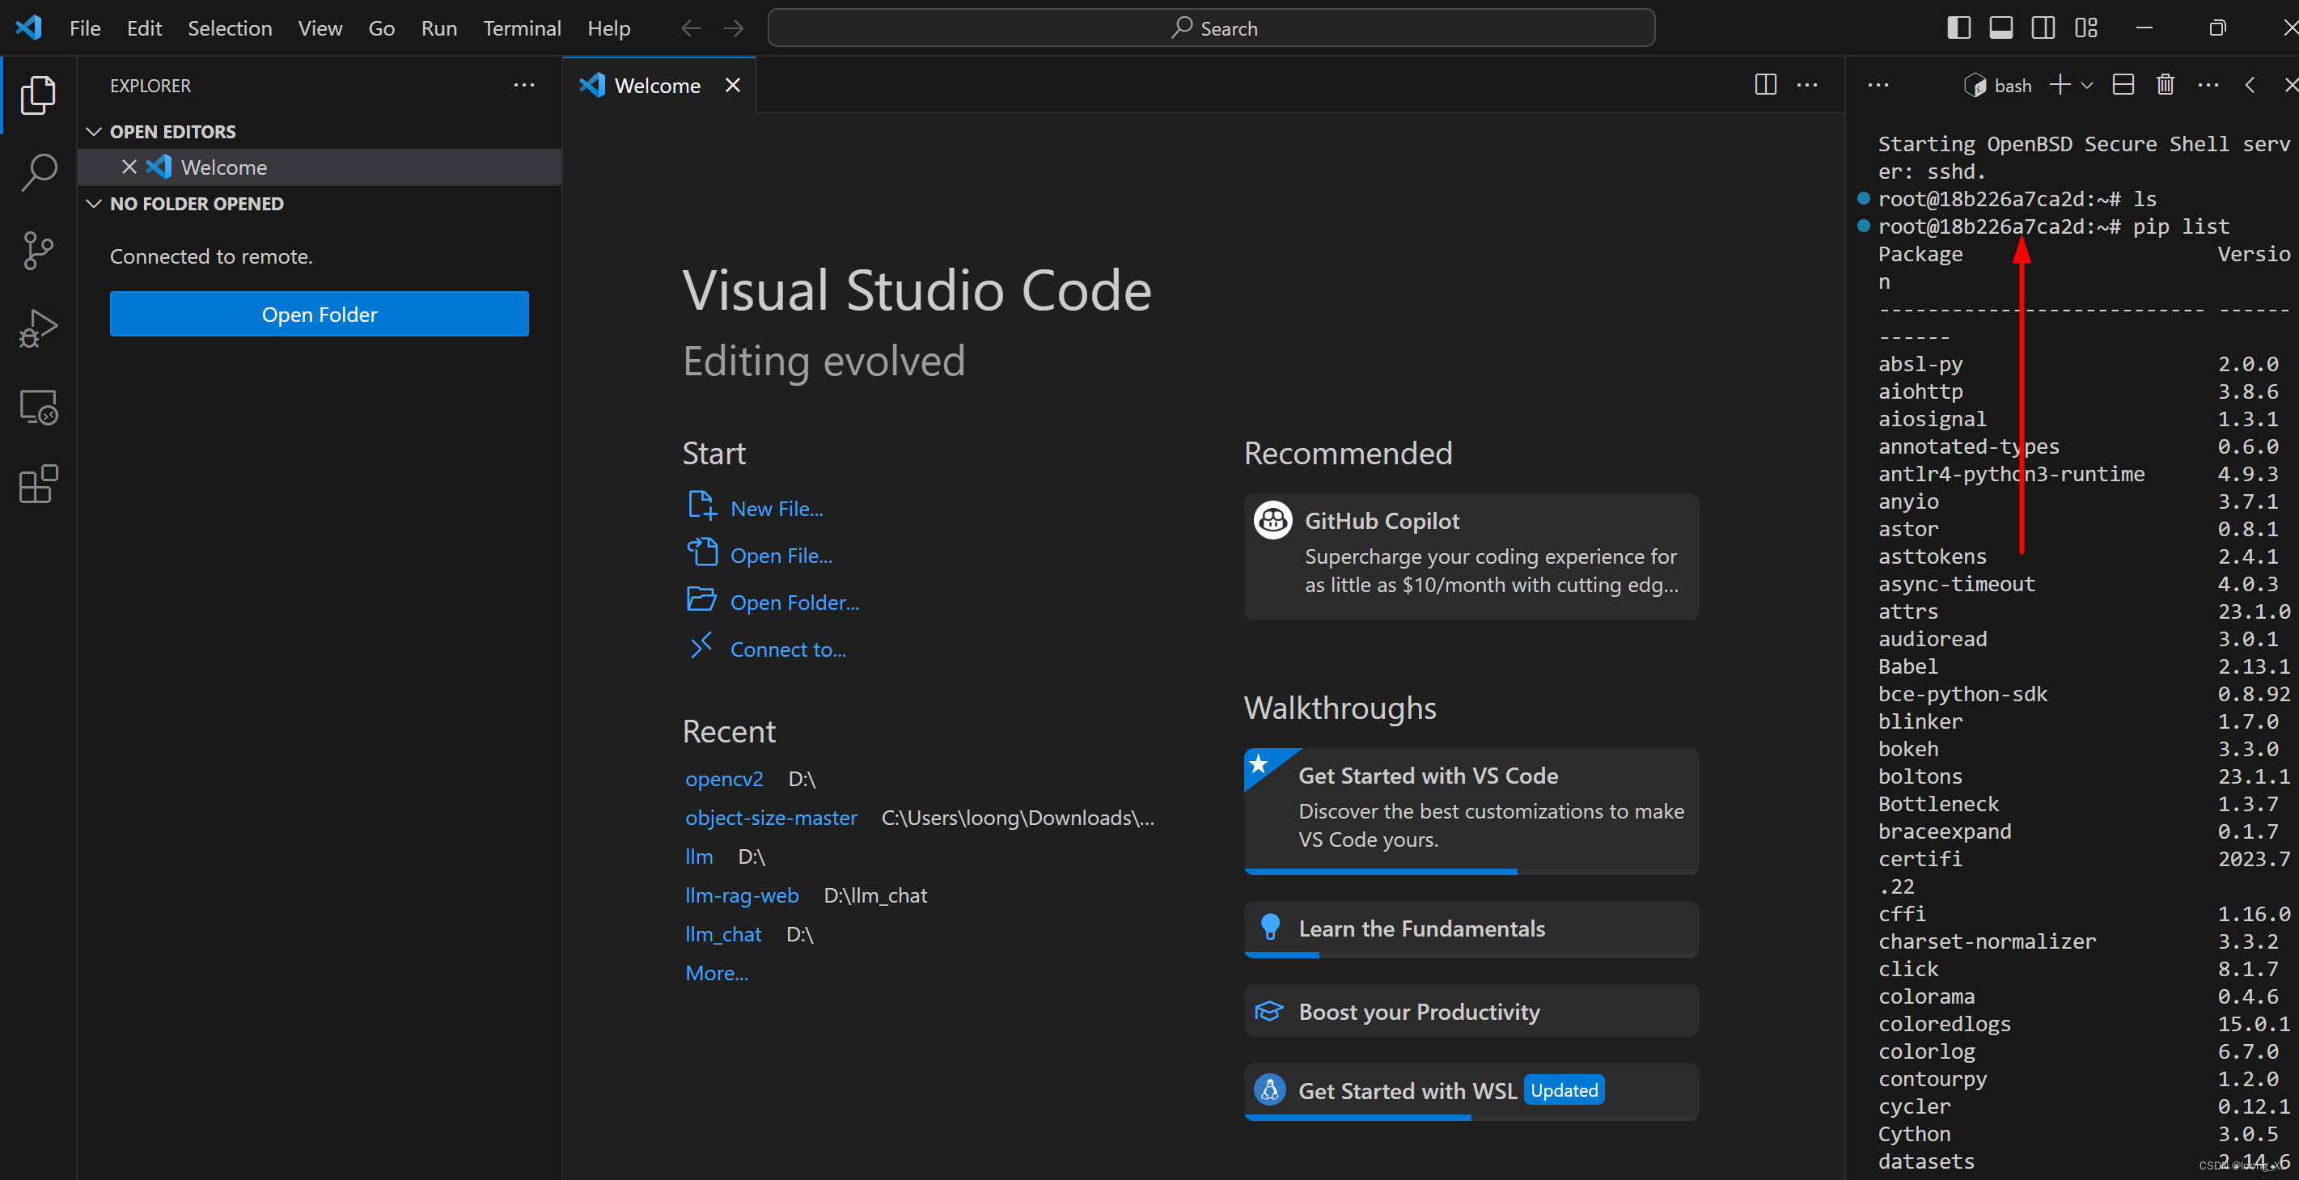Close the Welcome editor tab
The height and width of the screenshot is (1180, 2299).
(x=735, y=86)
